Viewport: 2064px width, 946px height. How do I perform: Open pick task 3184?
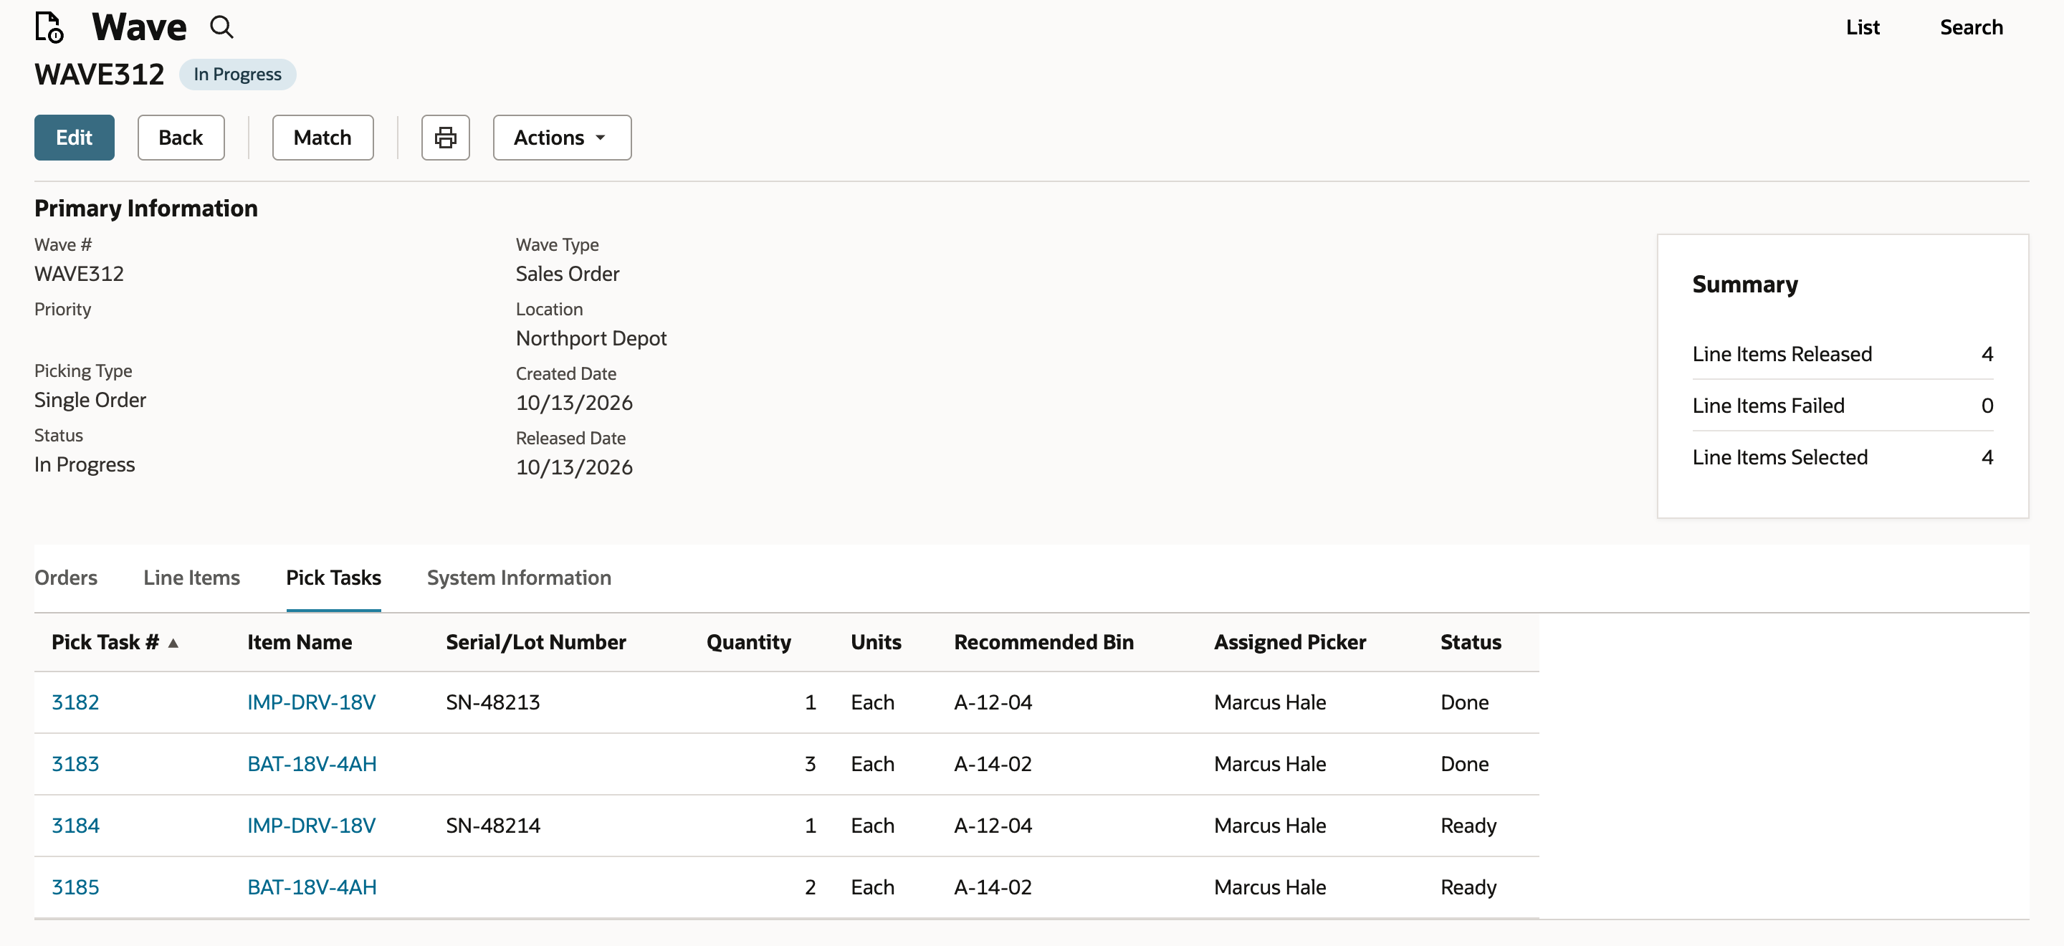[x=75, y=826]
